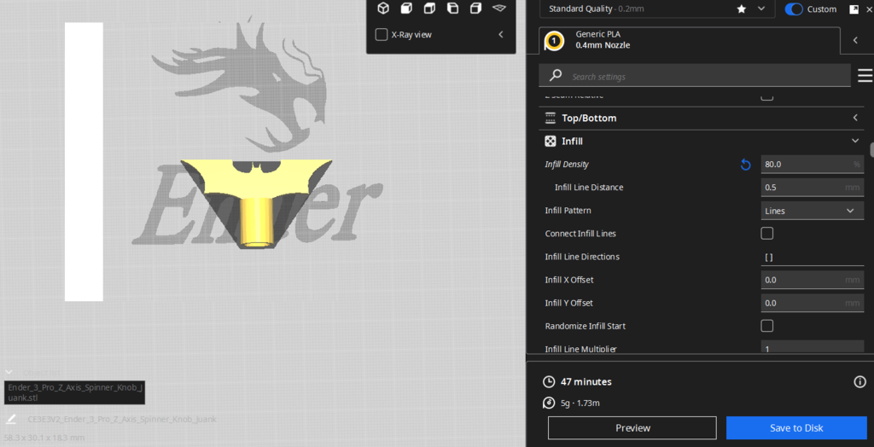
Task: Collapse the Generic PLA extruder chevron
Action: (x=855, y=40)
